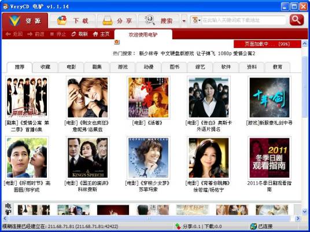The width and height of the screenshot is (310, 232).
Task: Click the 已连接 connection status icon
Action: [253, 226]
